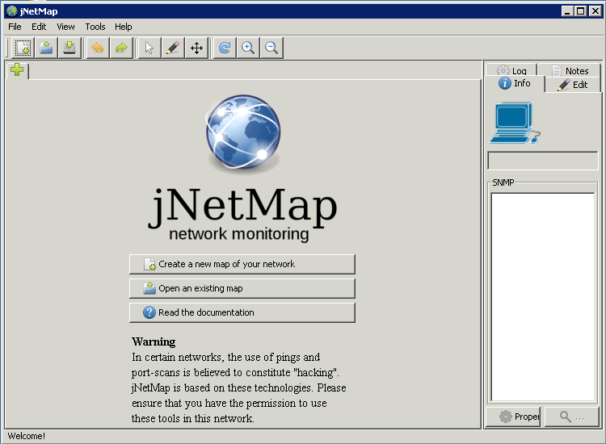The height and width of the screenshot is (444, 606).
Task: Click Create a new map of your network
Action: [x=242, y=264]
